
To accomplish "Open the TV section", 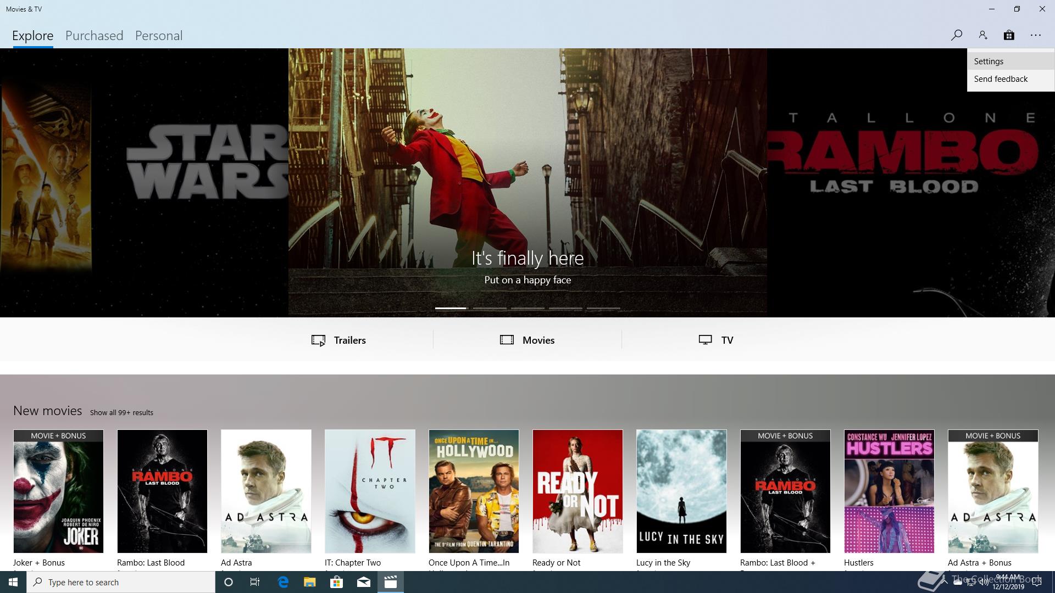I will click(x=716, y=340).
